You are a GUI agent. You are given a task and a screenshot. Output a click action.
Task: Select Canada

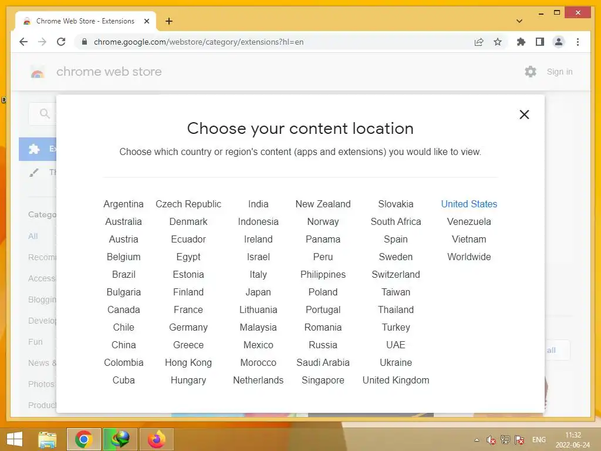(x=123, y=310)
